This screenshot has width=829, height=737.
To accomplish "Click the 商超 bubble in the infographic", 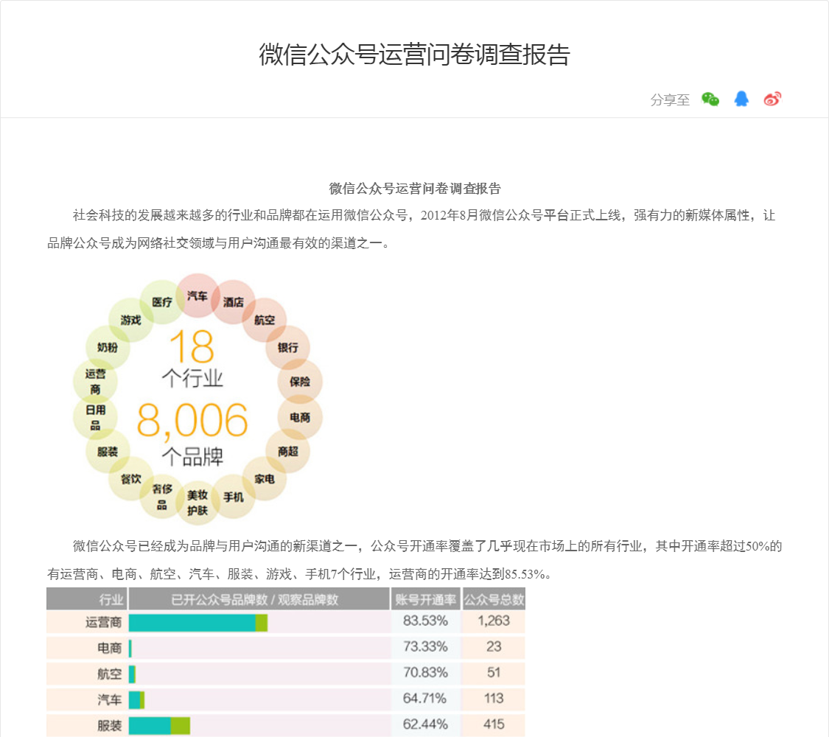I will 287,451.
